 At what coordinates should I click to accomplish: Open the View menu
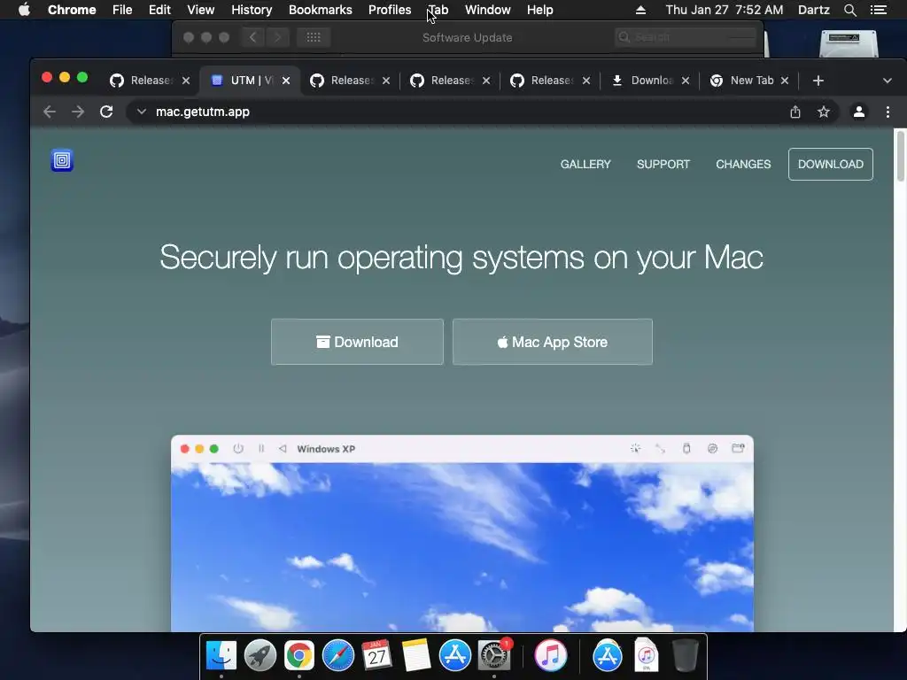coord(201,10)
